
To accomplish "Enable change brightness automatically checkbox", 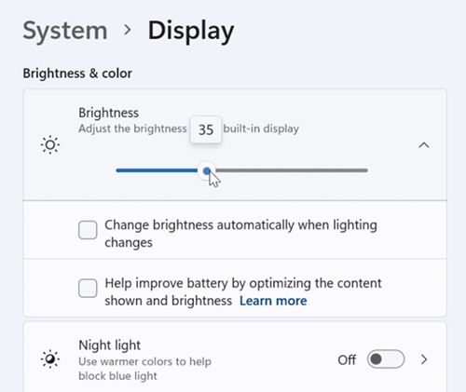I will [88, 230].
